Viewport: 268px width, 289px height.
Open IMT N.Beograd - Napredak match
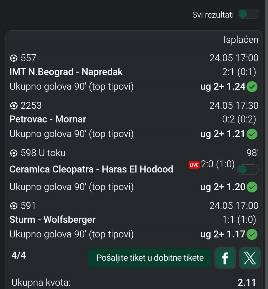coord(66,72)
